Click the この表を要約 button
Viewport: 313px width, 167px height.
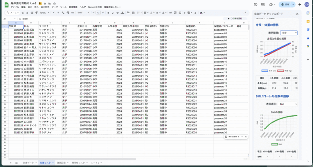click(236, 18)
